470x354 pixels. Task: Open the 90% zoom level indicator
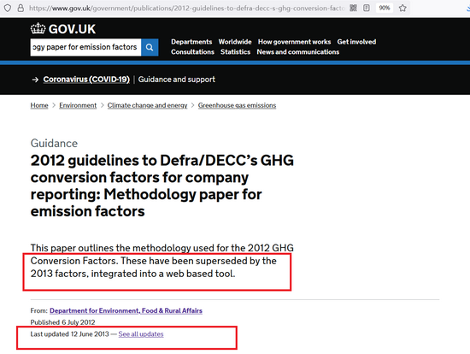point(385,8)
